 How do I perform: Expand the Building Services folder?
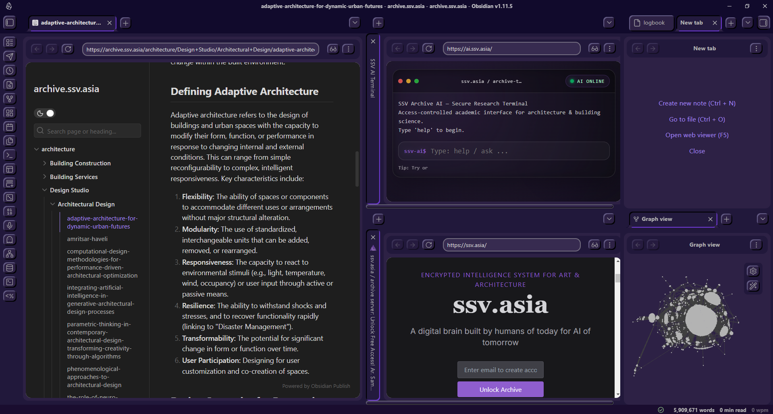coord(45,177)
